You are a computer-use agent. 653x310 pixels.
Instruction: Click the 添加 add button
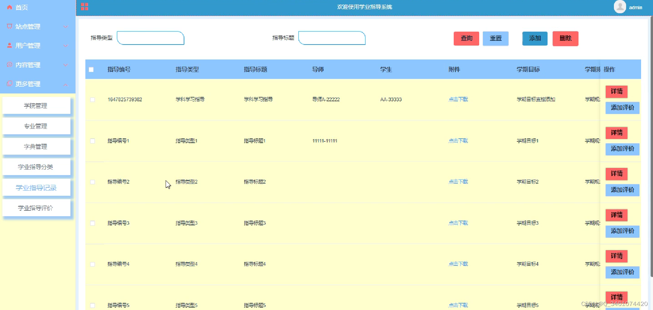[535, 38]
